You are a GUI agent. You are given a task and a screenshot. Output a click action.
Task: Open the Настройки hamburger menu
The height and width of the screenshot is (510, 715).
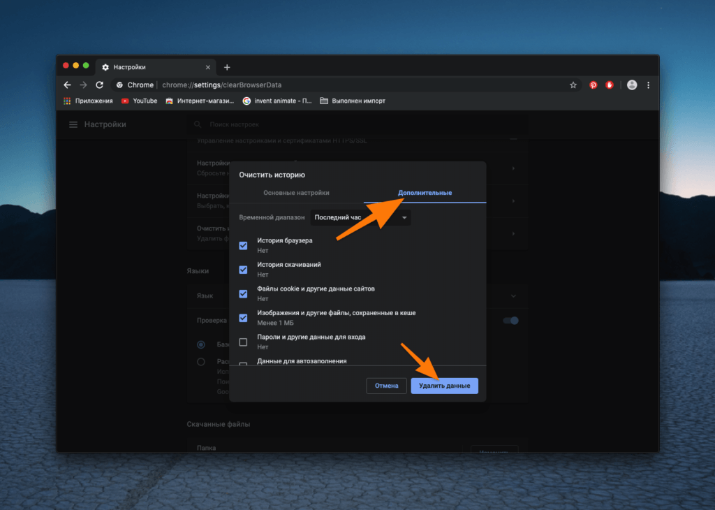click(73, 124)
